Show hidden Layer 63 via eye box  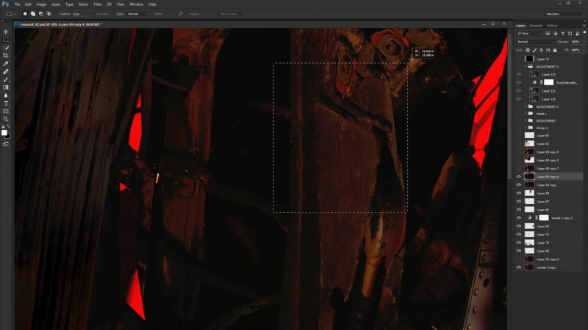point(519,136)
